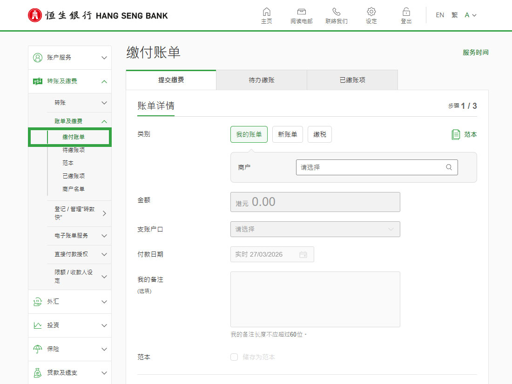Select the 我的账单 category option
The width and height of the screenshot is (512, 384).
[x=249, y=134]
